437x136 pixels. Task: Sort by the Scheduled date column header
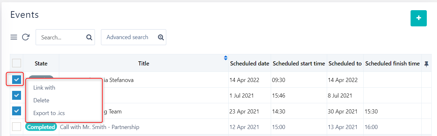pyautogui.click(x=250, y=64)
